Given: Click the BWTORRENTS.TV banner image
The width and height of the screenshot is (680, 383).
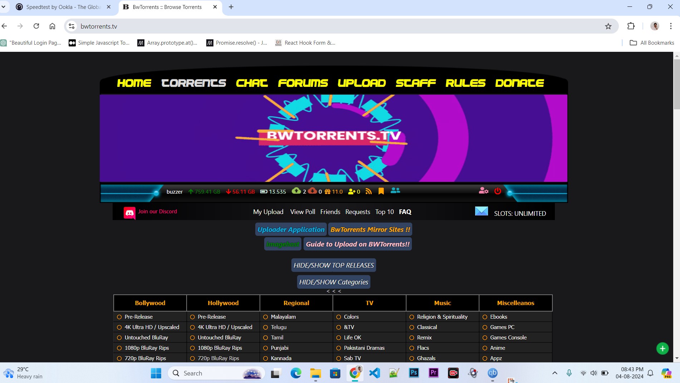Looking at the screenshot, I should [334, 138].
